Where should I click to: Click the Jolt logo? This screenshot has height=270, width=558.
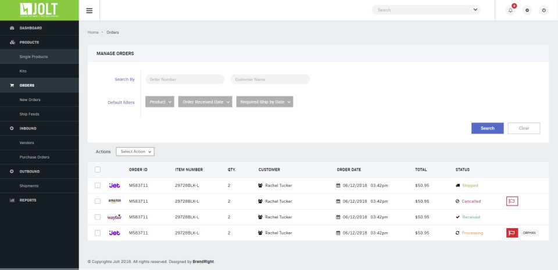pyautogui.click(x=39, y=10)
